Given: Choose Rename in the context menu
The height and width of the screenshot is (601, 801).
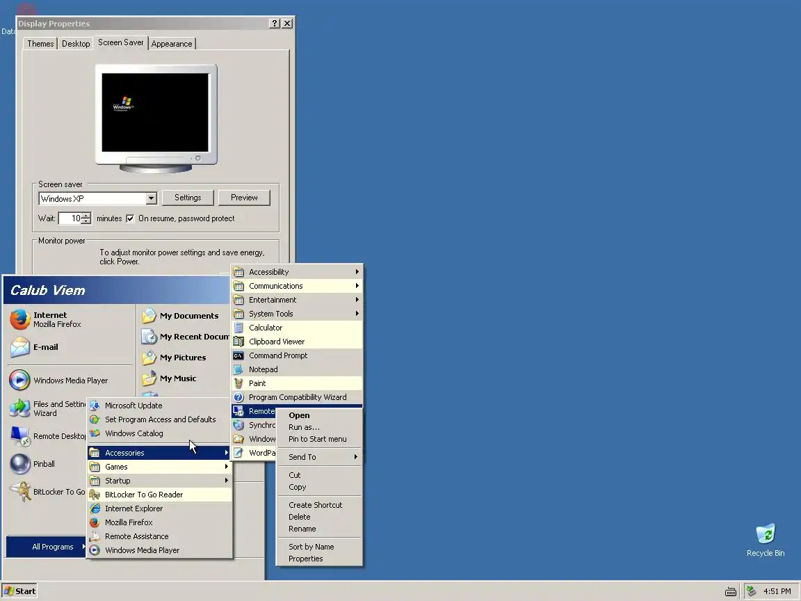Looking at the screenshot, I should point(319,529).
